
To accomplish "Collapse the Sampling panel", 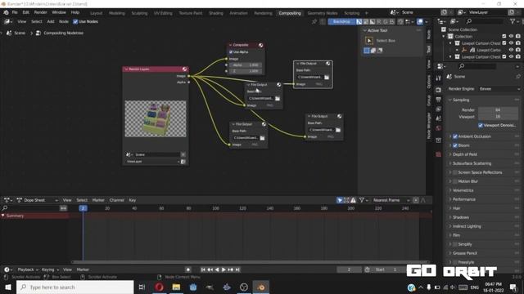I will coord(461,100).
